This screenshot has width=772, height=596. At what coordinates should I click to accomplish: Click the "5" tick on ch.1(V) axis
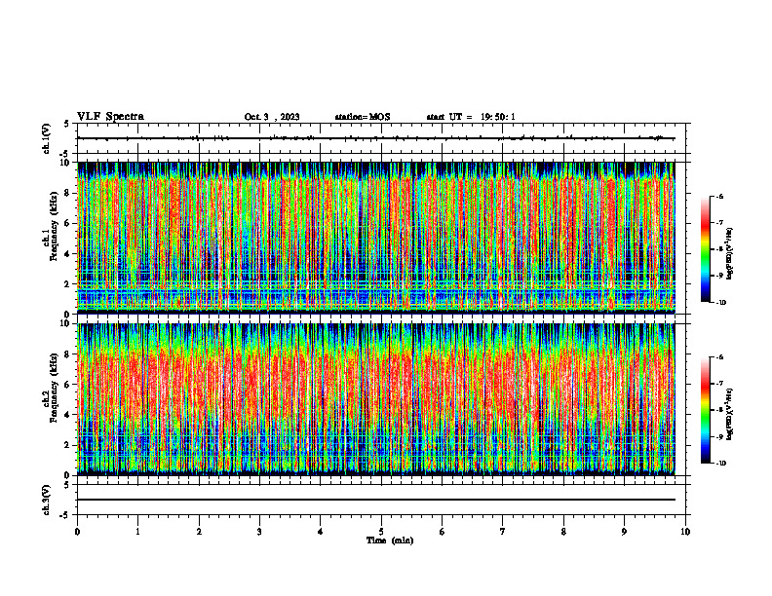tap(66, 124)
